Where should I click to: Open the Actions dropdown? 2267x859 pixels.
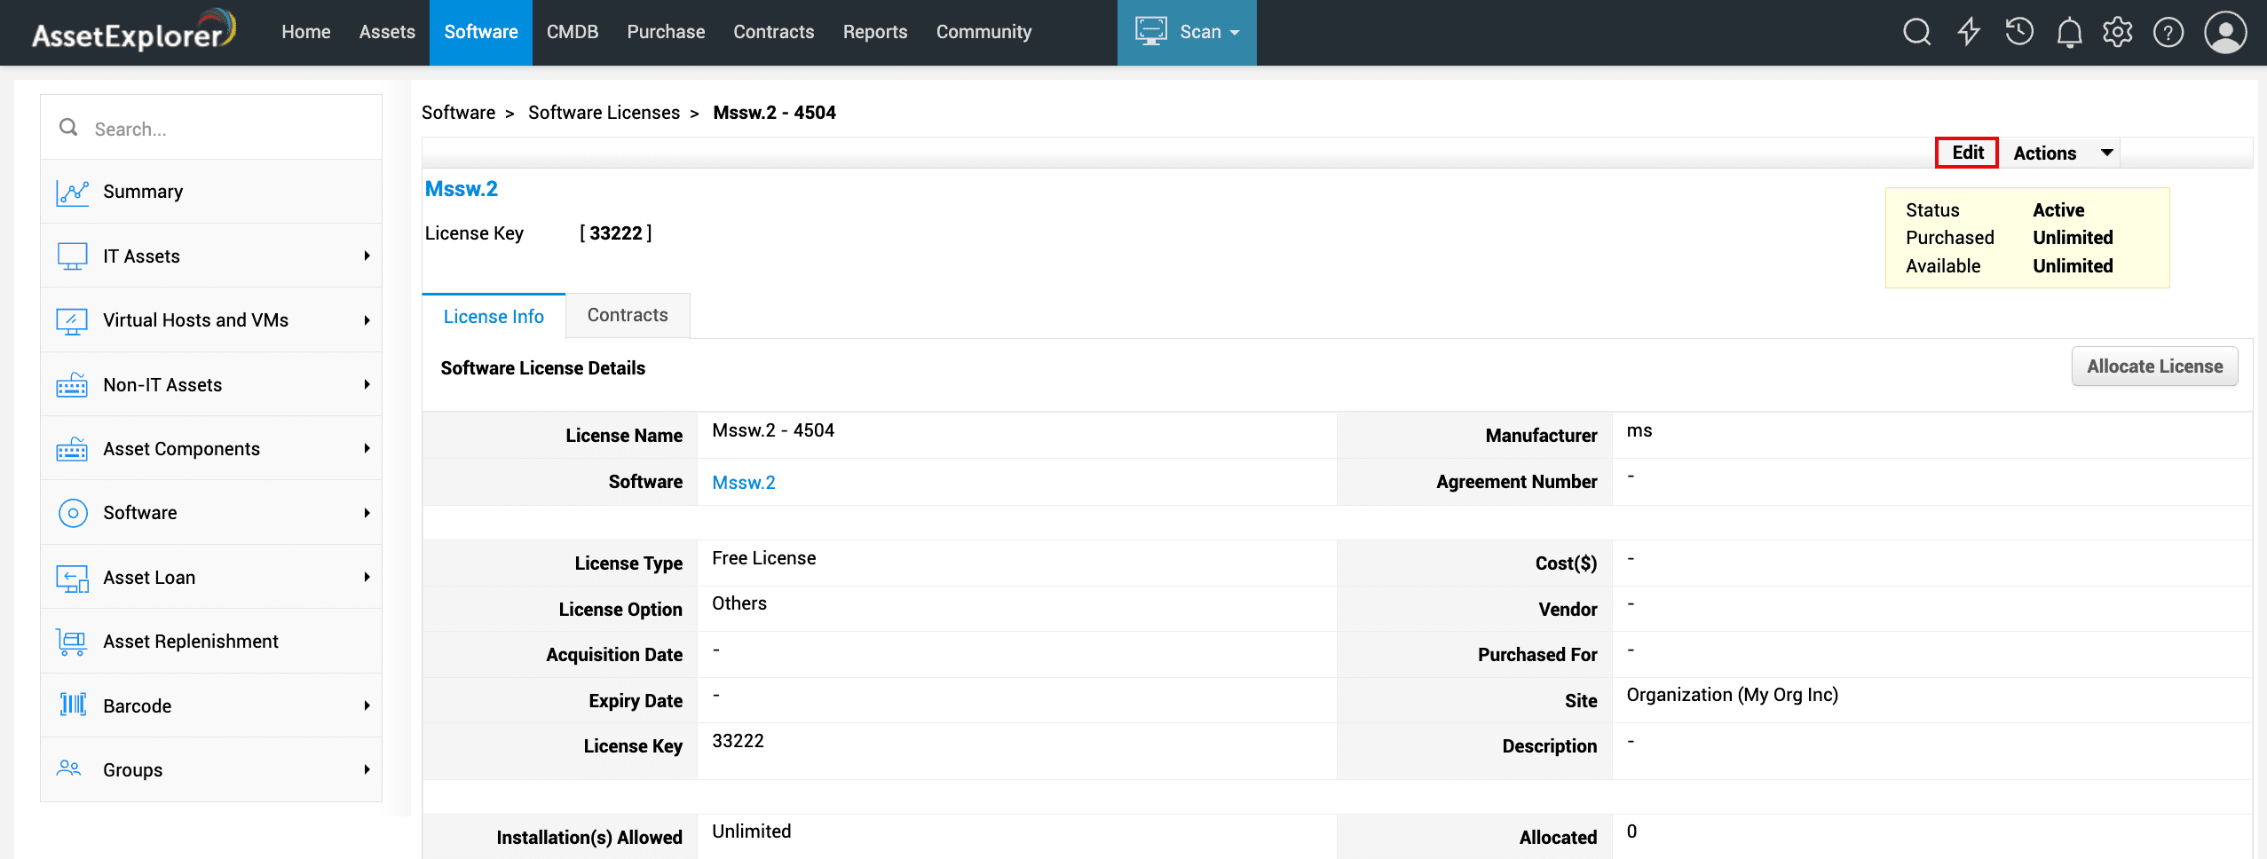[x=2059, y=153]
